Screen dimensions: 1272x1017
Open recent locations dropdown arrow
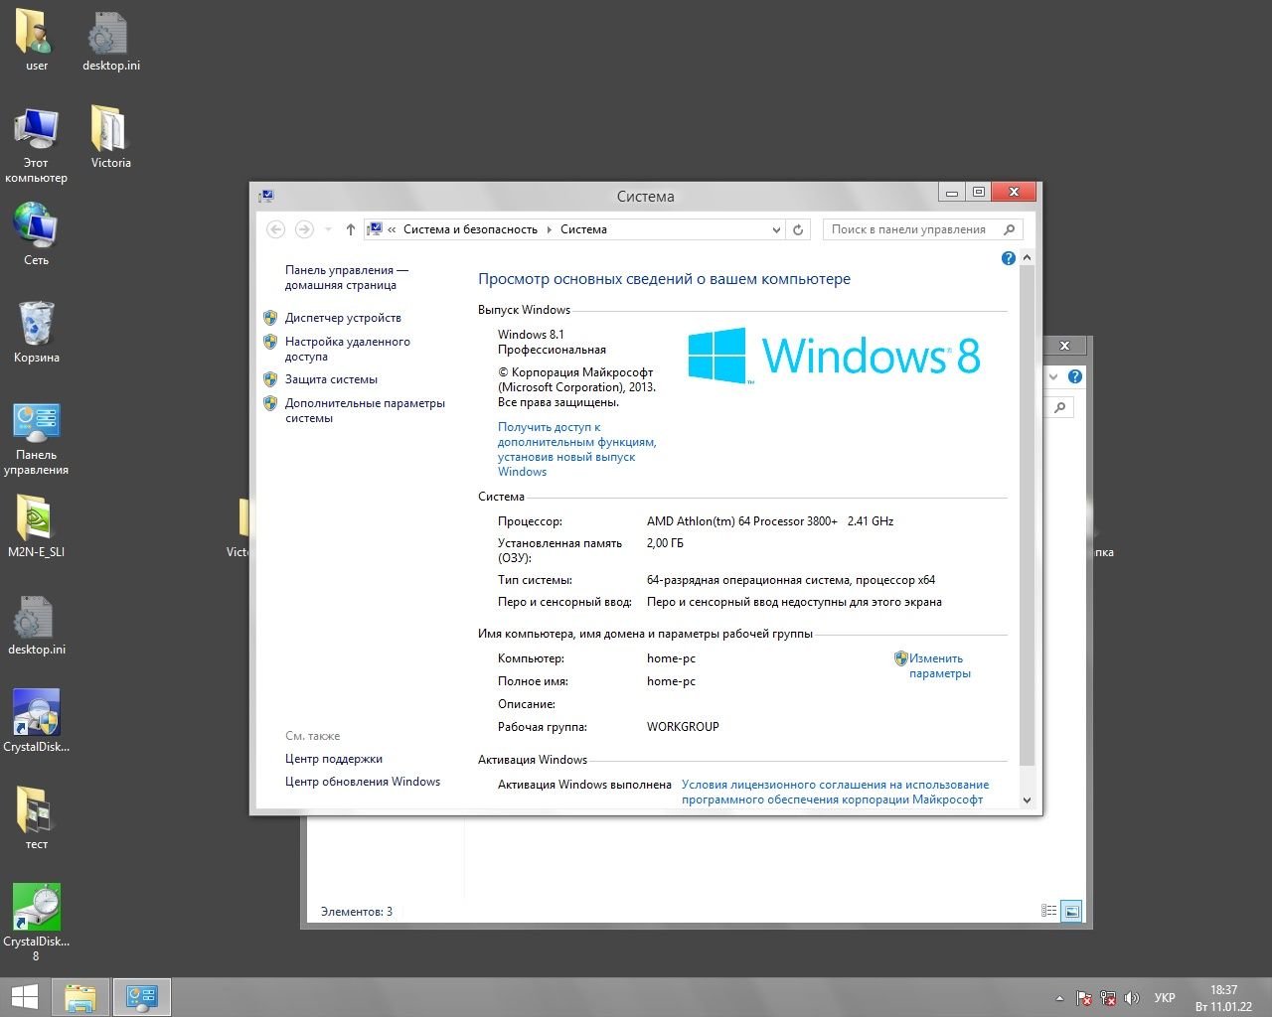328,229
